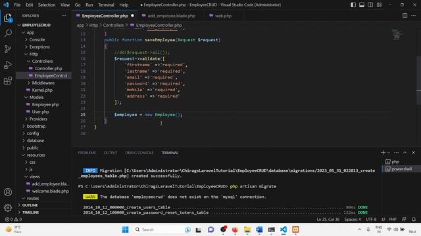
Task: Click PHP language mode in status bar
Action: pyautogui.click(x=393, y=219)
